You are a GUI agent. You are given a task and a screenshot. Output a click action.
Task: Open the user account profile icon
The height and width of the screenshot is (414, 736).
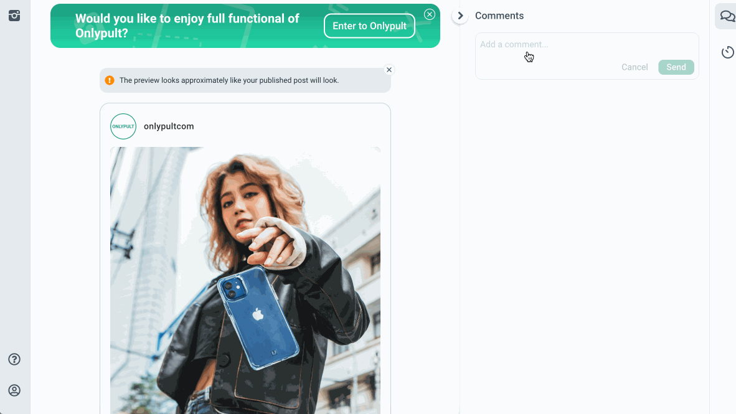(14, 390)
